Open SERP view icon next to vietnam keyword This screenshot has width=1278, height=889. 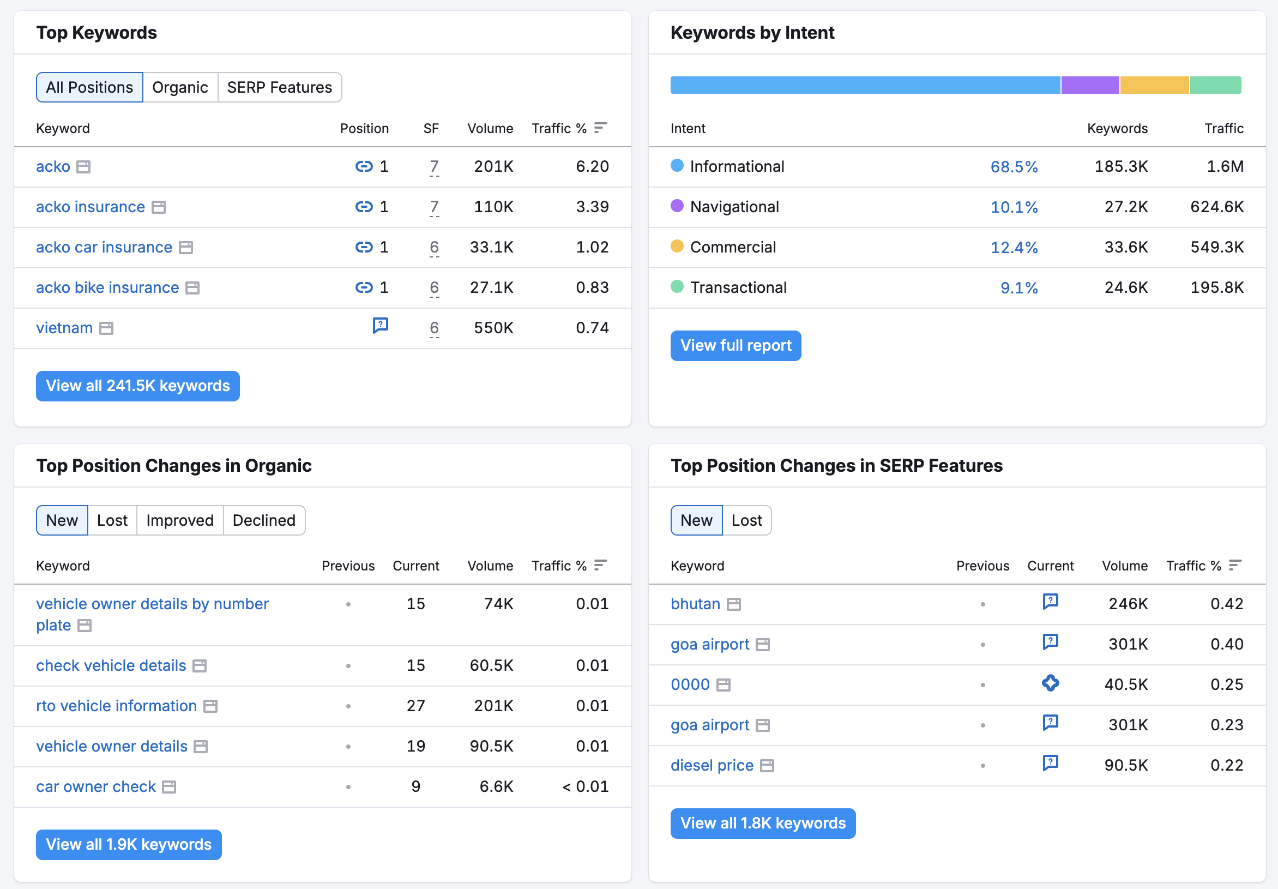[x=106, y=328]
